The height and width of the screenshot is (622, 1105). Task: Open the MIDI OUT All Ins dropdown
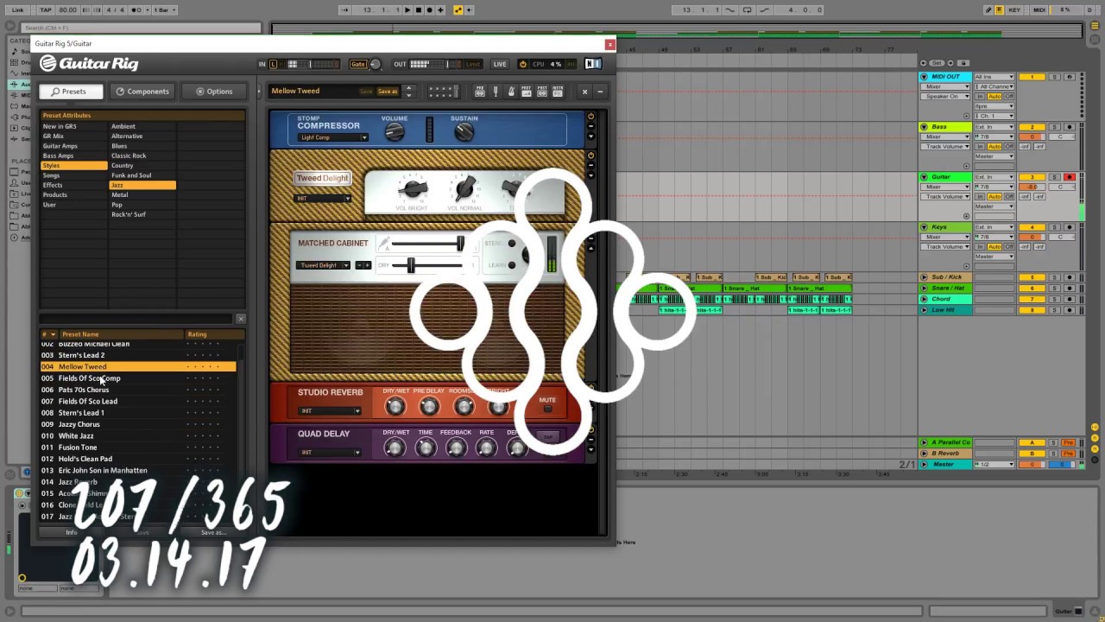click(994, 77)
